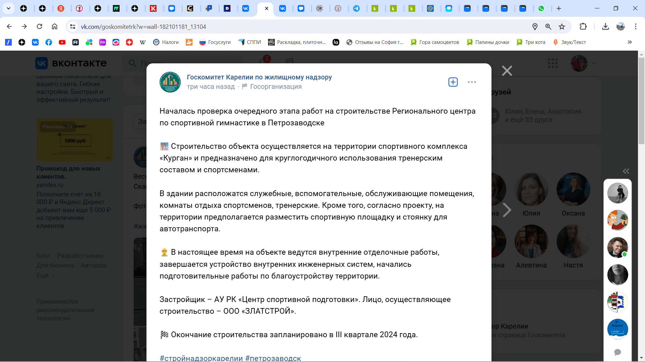Expand the tab search dropdown arrow
This screenshot has width=645, height=362.
click(8, 8)
